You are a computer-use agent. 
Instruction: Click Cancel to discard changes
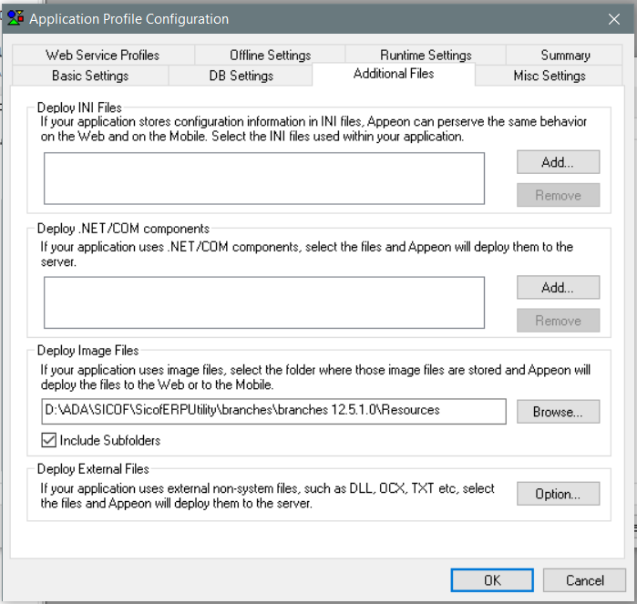[584, 580]
